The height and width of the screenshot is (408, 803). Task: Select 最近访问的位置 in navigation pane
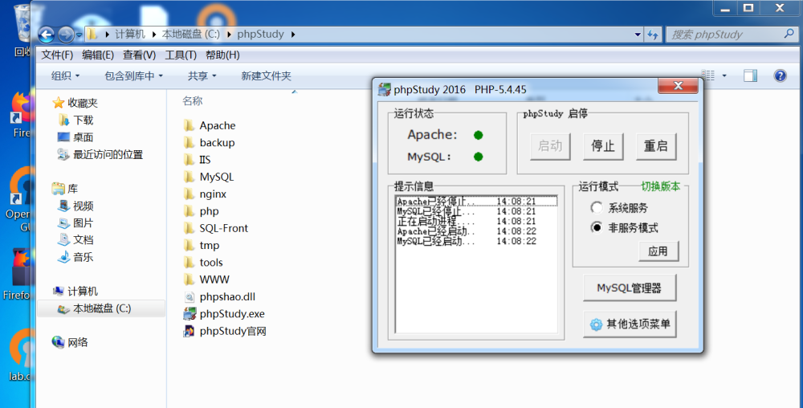(x=108, y=154)
